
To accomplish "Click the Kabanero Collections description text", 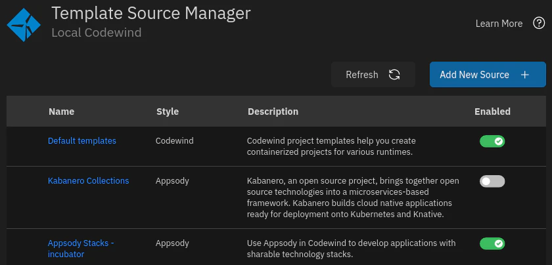I will [x=353, y=197].
